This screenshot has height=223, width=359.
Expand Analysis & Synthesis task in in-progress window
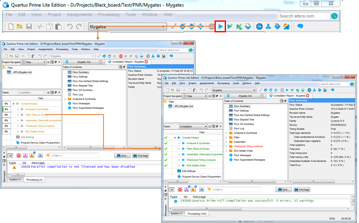[x=18, y=109]
